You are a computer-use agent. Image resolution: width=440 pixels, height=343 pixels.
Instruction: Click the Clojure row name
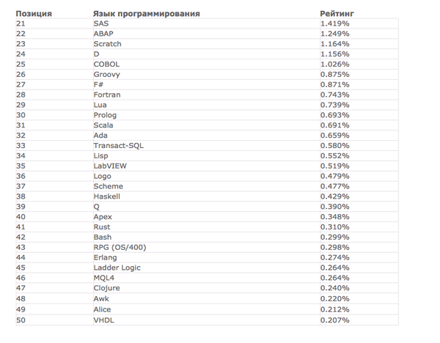tap(106, 288)
